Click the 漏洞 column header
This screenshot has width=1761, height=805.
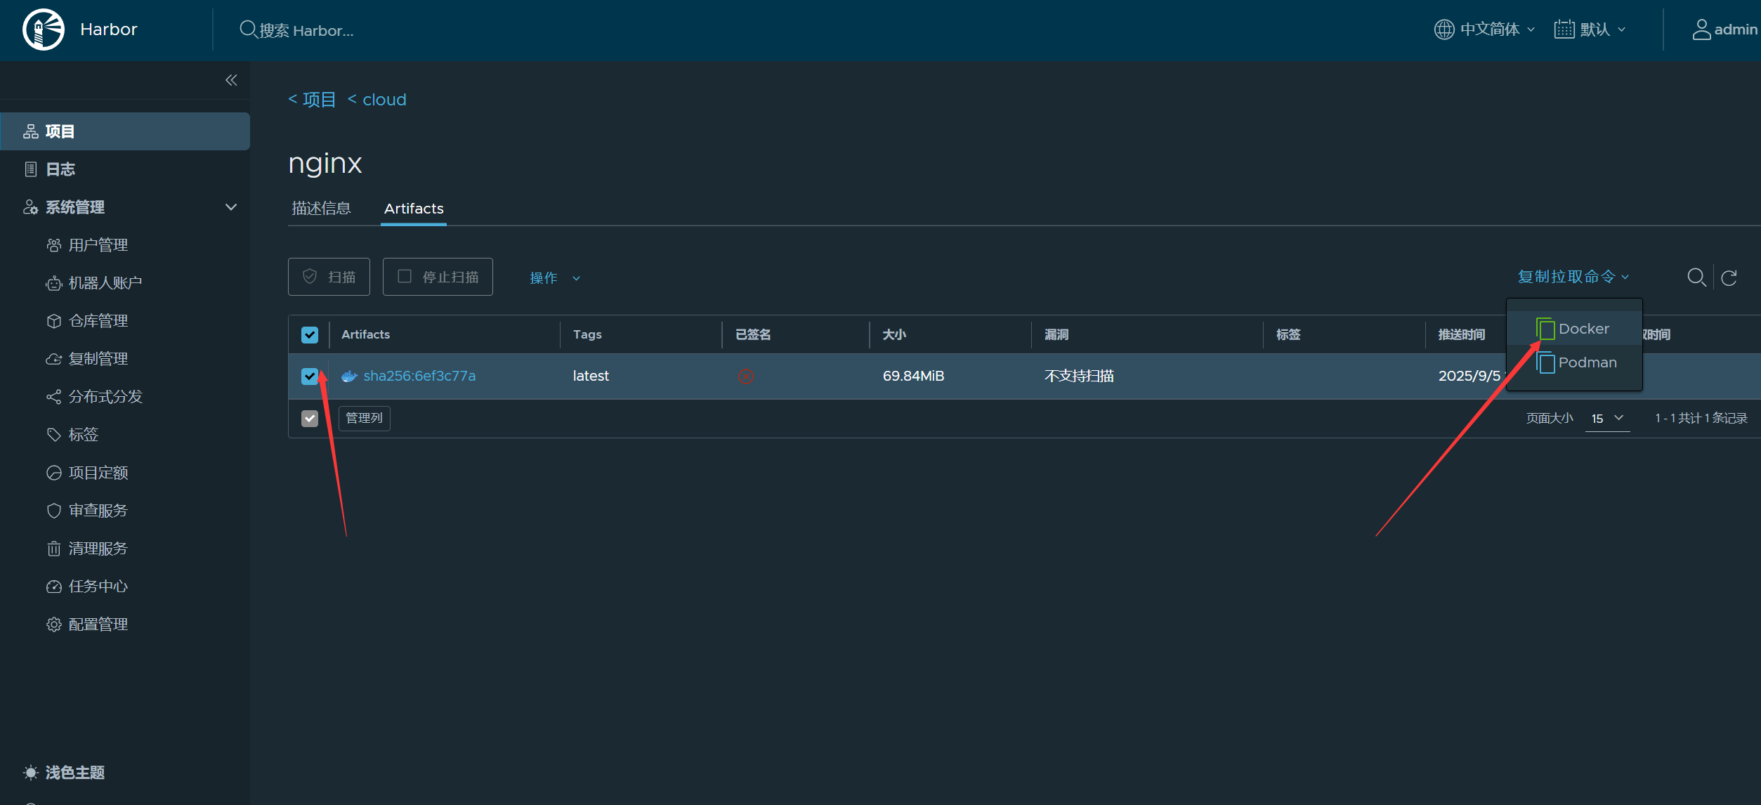click(x=1056, y=334)
